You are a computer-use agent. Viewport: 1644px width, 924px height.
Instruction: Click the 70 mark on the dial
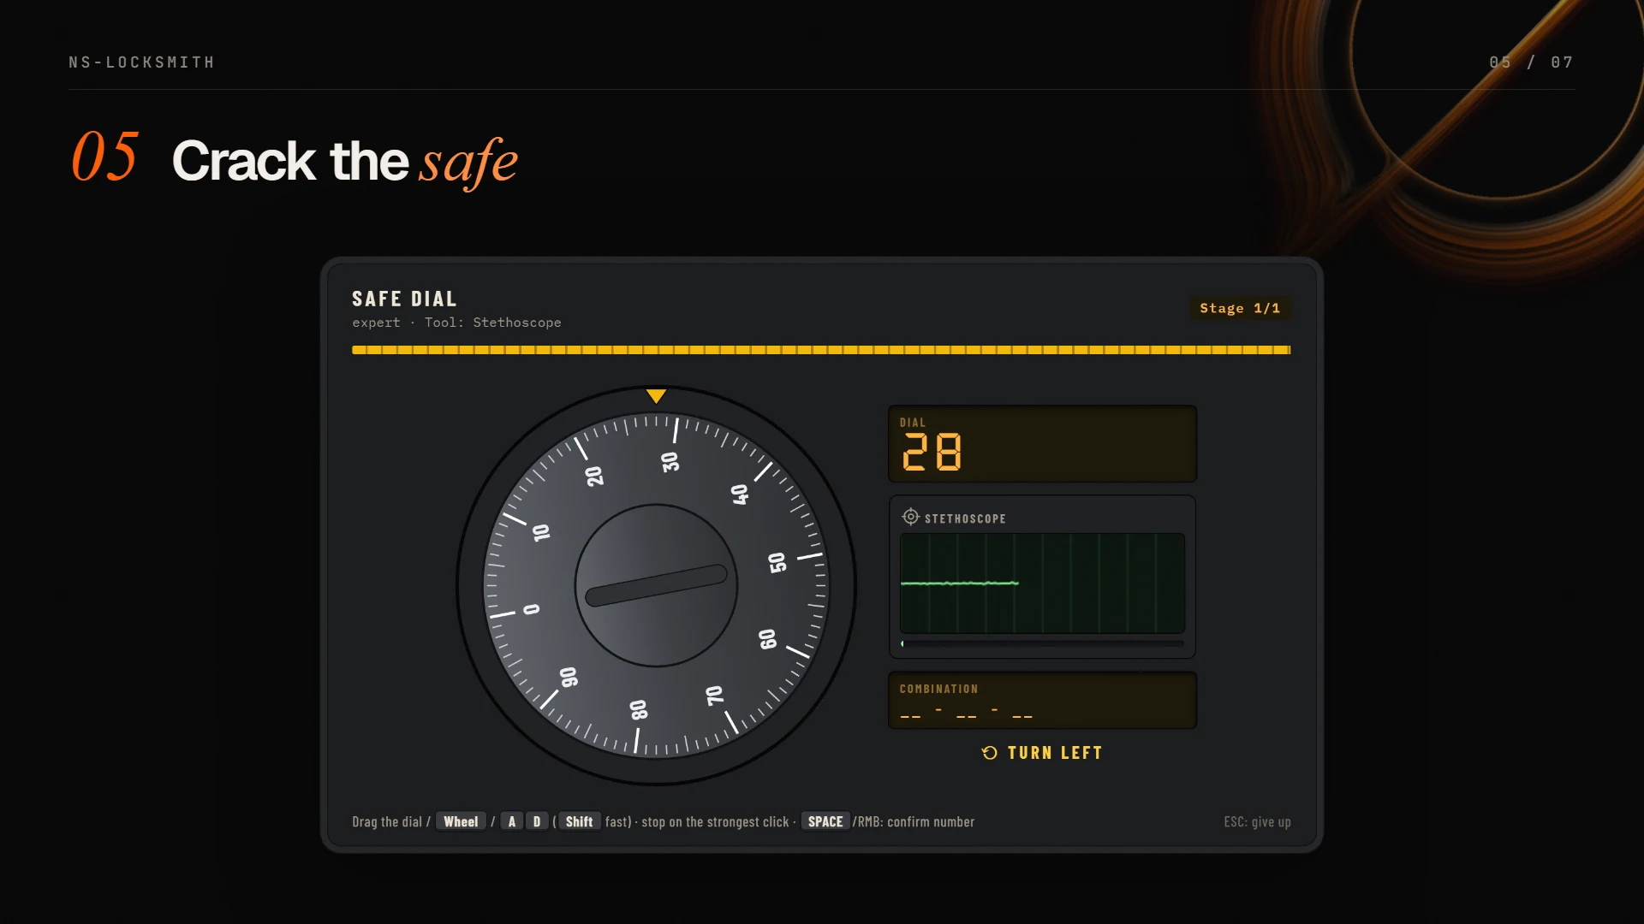click(x=715, y=696)
